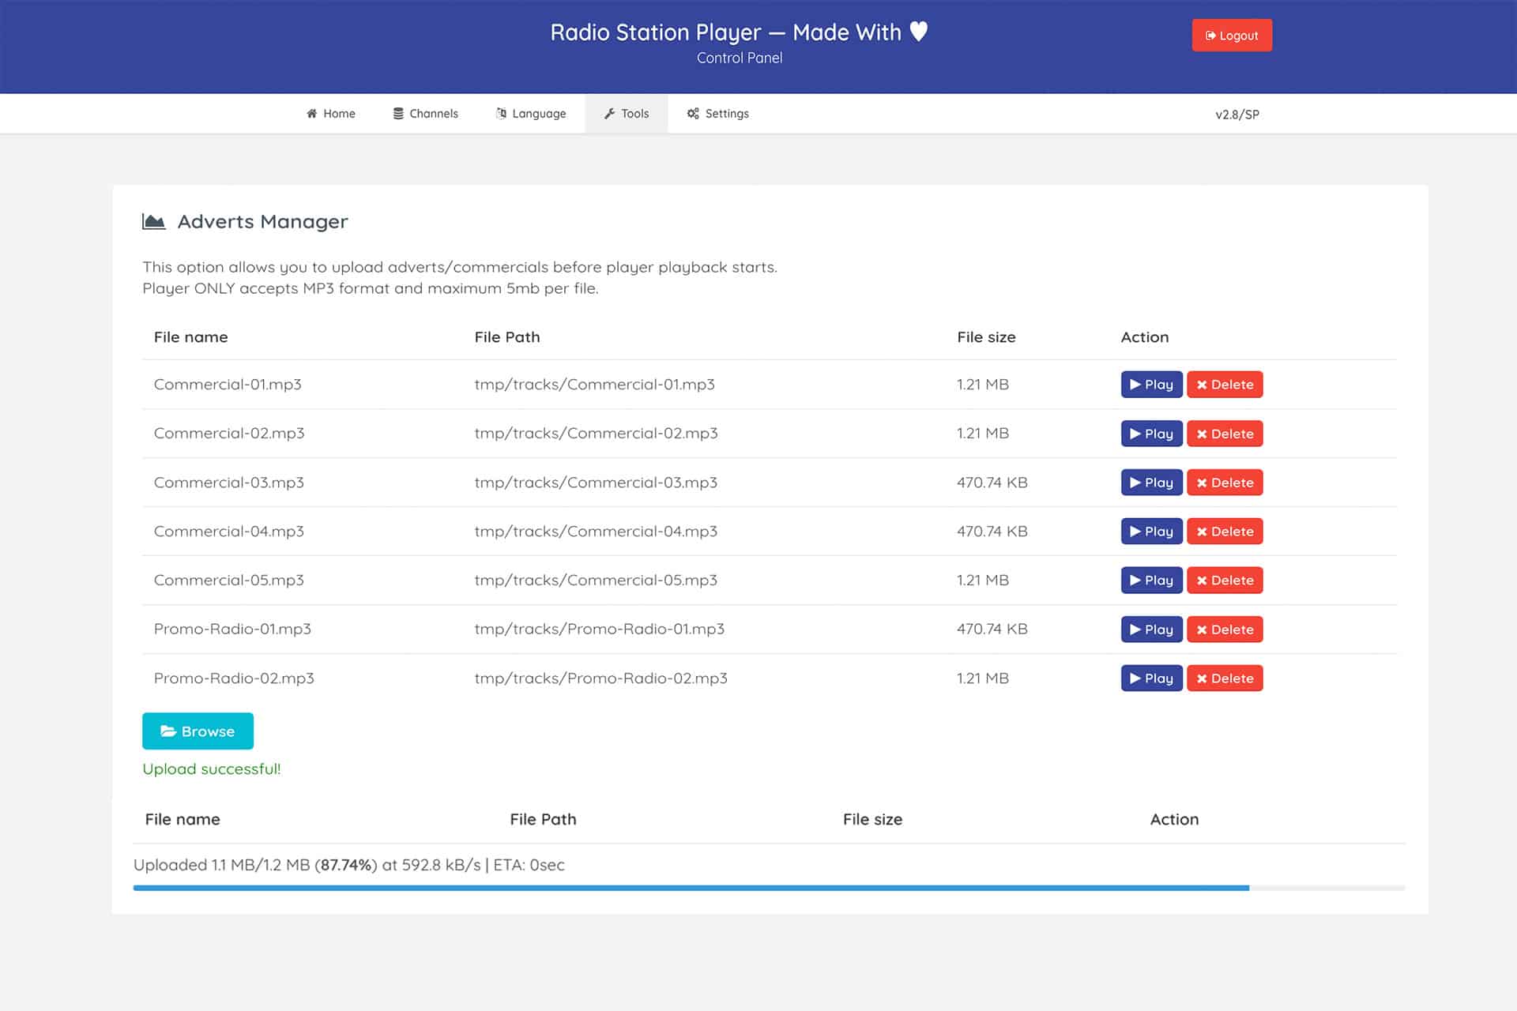Delete Commercial-04.mp3
This screenshot has width=1517, height=1011.
point(1225,532)
